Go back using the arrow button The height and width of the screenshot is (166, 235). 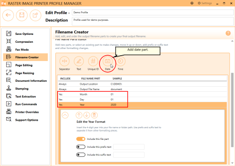(8, 15)
